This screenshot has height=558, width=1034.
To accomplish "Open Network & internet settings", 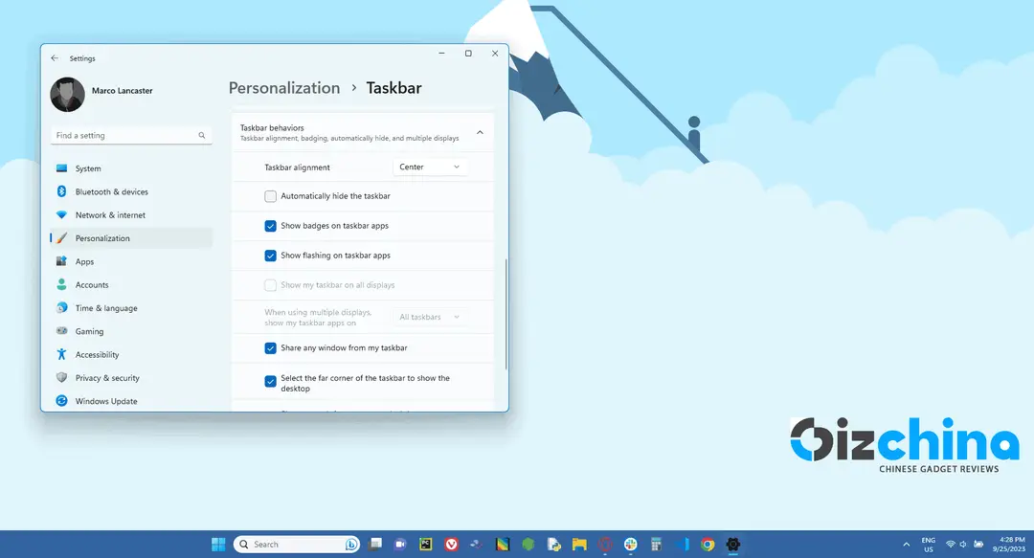I will (131, 215).
